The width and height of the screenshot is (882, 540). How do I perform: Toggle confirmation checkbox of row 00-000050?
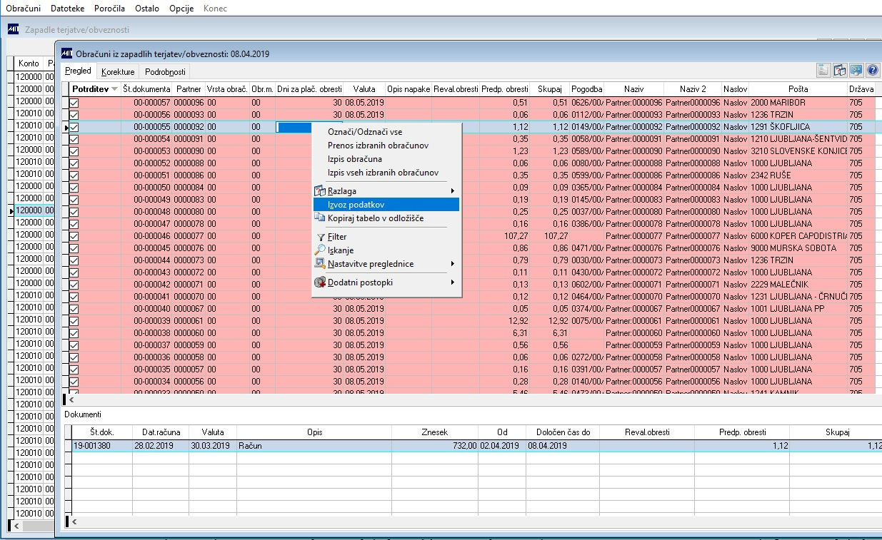point(74,188)
